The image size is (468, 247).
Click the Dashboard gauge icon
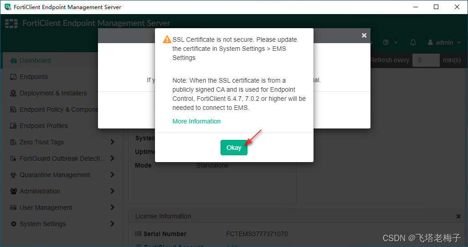13,61
